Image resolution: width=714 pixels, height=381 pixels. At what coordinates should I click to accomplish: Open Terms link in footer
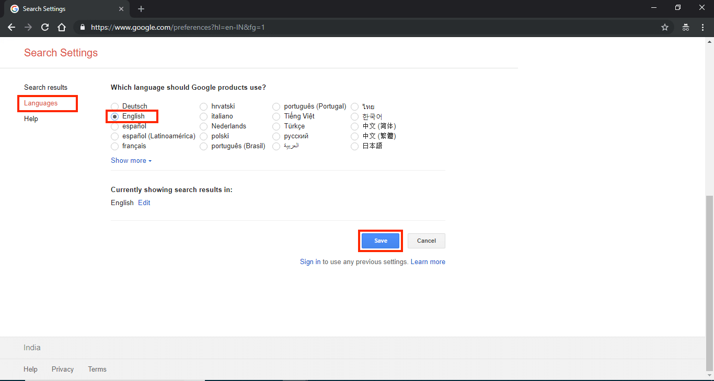tap(97, 369)
